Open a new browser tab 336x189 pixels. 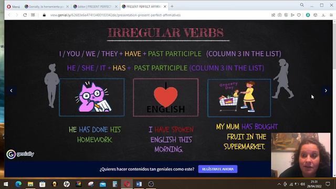[x=172, y=6]
